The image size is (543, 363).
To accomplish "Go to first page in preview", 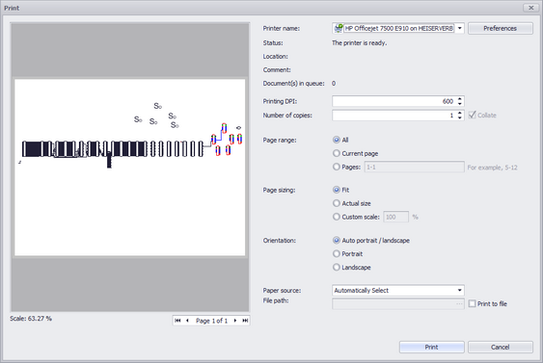I will coord(177,321).
